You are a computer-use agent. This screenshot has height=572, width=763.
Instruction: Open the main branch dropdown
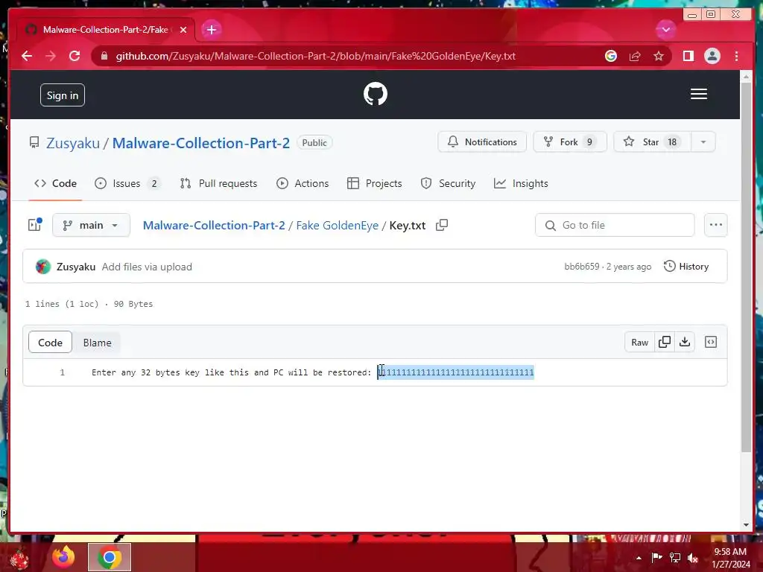[x=91, y=225]
